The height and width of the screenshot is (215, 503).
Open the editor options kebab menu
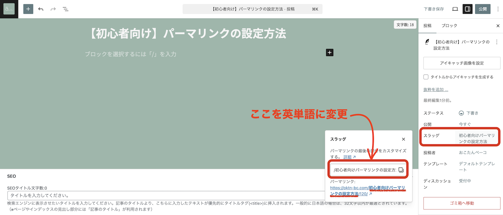coord(498,9)
